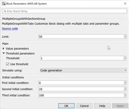This screenshot has width=129, height=109.
Task: Click the Limit input field
Action: click(x=81, y=37)
